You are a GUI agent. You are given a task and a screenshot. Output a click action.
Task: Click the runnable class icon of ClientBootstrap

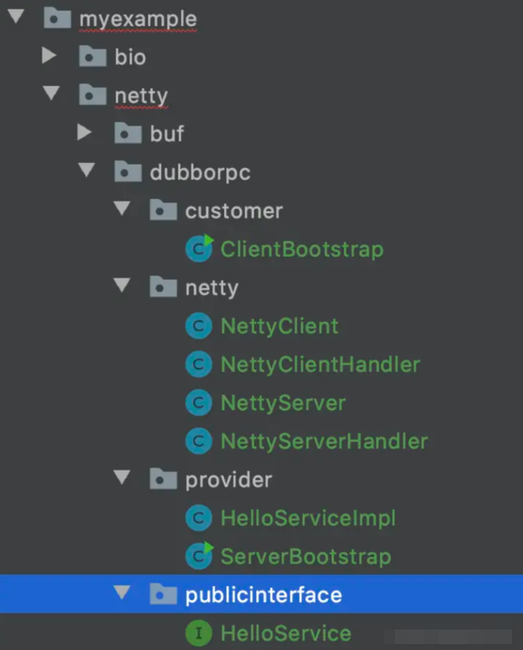tap(199, 249)
